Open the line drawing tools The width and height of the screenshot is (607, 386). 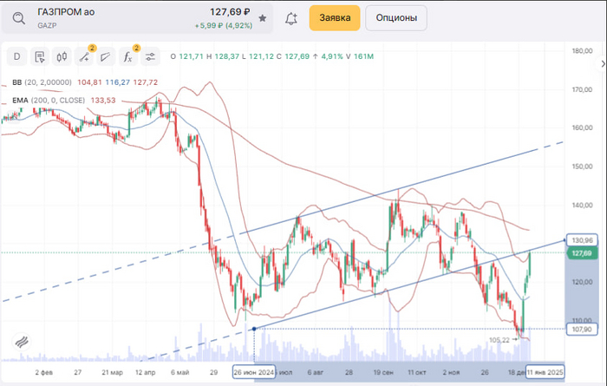pos(84,57)
